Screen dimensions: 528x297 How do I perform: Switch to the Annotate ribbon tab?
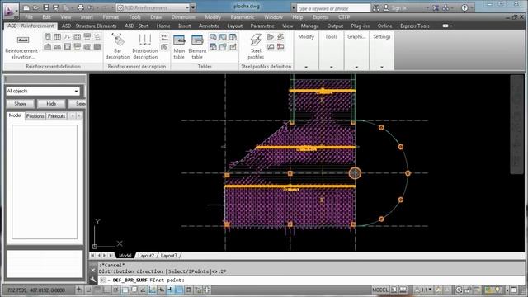pyautogui.click(x=209, y=26)
